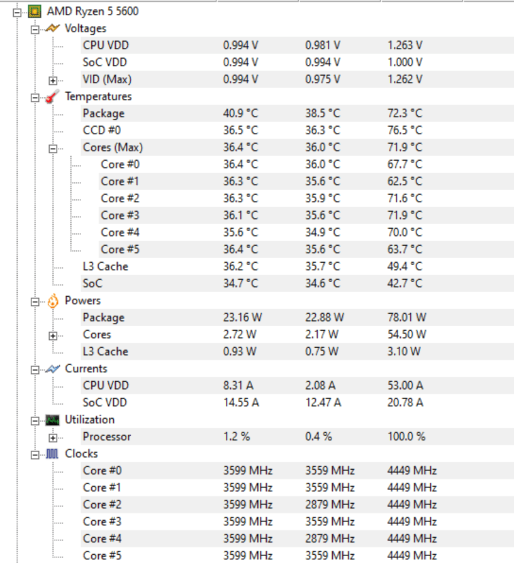Click the Utilization graph icon

coord(53,420)
